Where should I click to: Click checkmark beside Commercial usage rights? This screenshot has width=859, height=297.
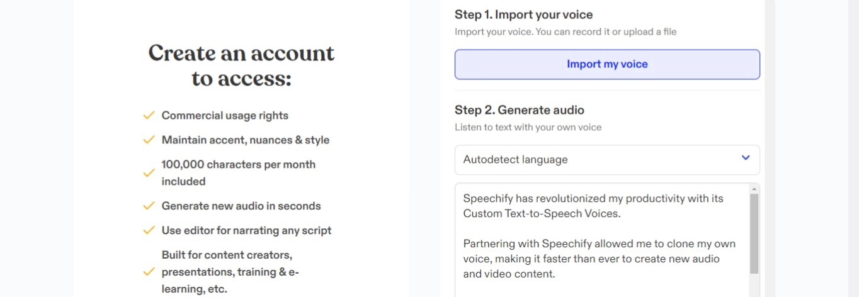(149, 115)
